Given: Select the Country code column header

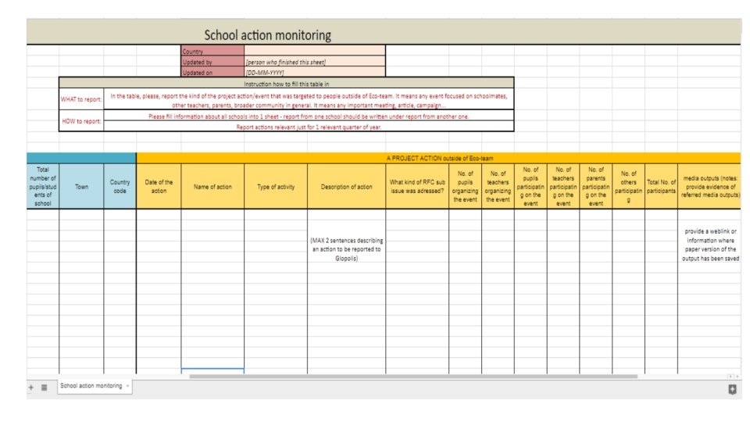Looking at the screenshot, I should tap(120, 186).
